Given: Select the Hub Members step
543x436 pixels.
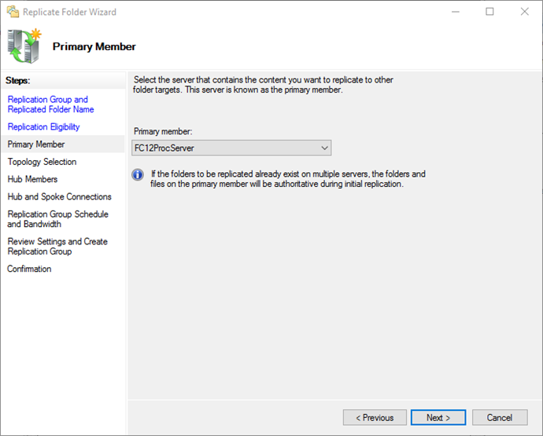Looking at the screenshot, I should pos(32,179).
